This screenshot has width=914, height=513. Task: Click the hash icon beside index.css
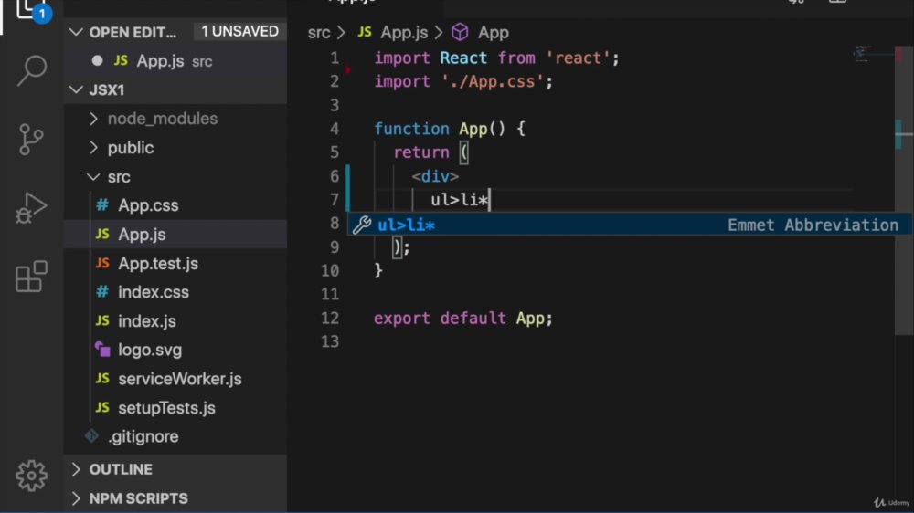click(x=102, y=292)
